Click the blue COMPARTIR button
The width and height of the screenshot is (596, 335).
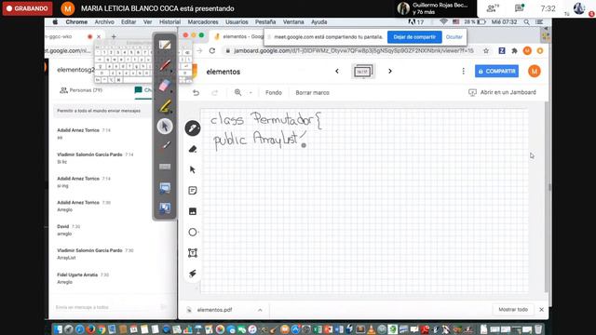[496, 71]
